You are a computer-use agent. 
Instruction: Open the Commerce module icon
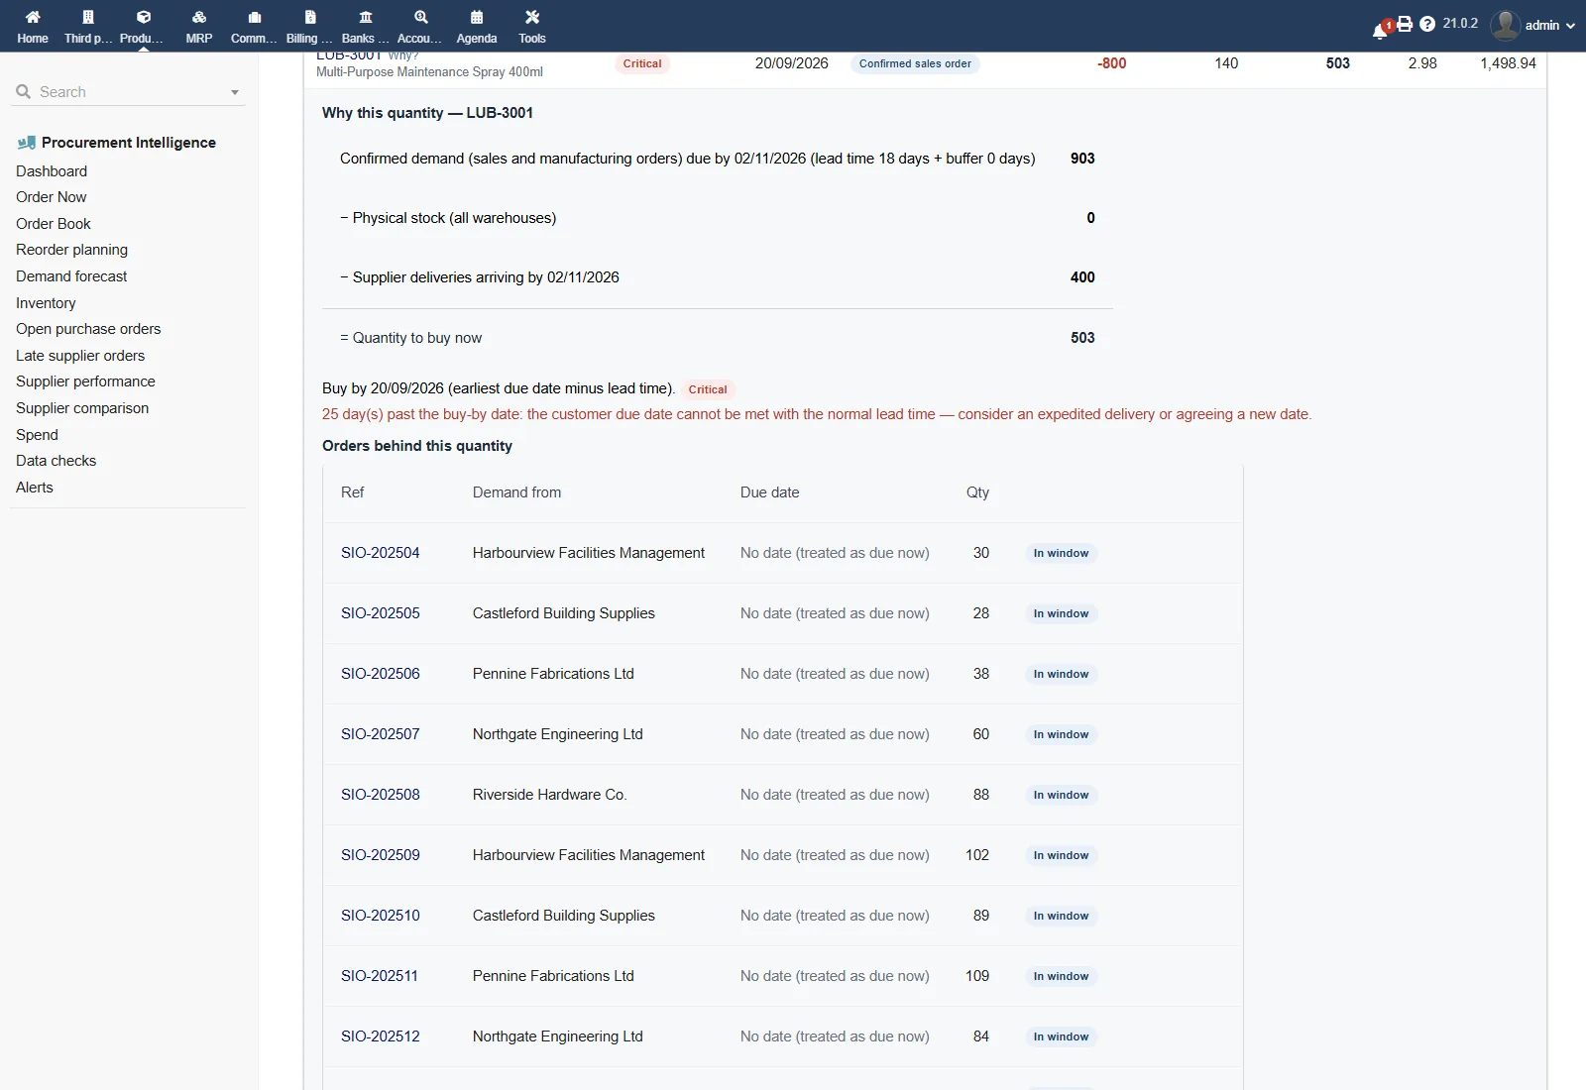[x=255, y=17]
